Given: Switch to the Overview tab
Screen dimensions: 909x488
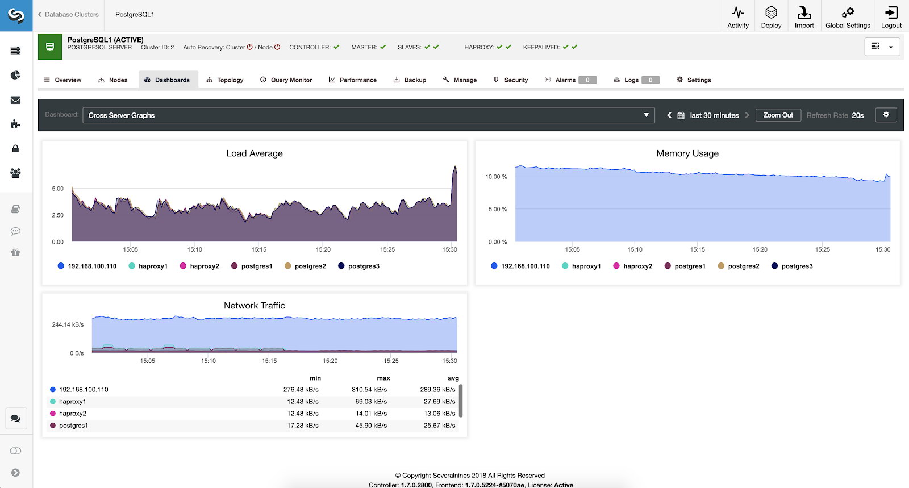Looking at the screenshot, I should (62, 80).
